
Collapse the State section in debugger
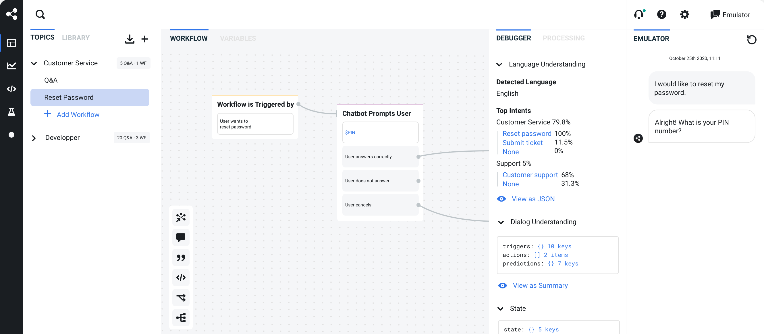click(x=500, y=308)
